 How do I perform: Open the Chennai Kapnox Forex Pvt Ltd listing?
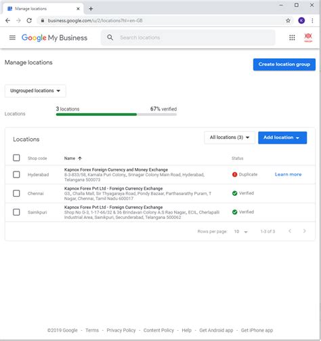tap(113, 188)
